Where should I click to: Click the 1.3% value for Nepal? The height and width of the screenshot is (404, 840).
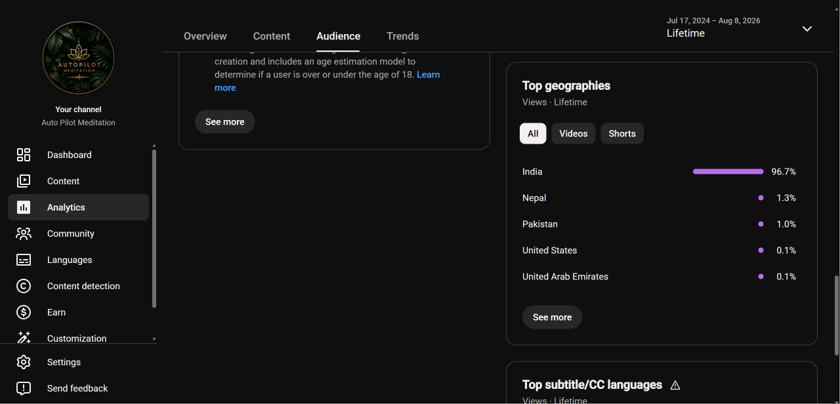point(786,198)
